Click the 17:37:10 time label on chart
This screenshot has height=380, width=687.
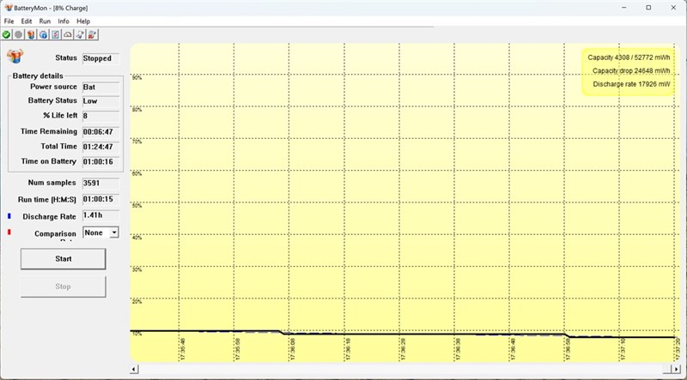pyautogui.click(x=623, y=349)
